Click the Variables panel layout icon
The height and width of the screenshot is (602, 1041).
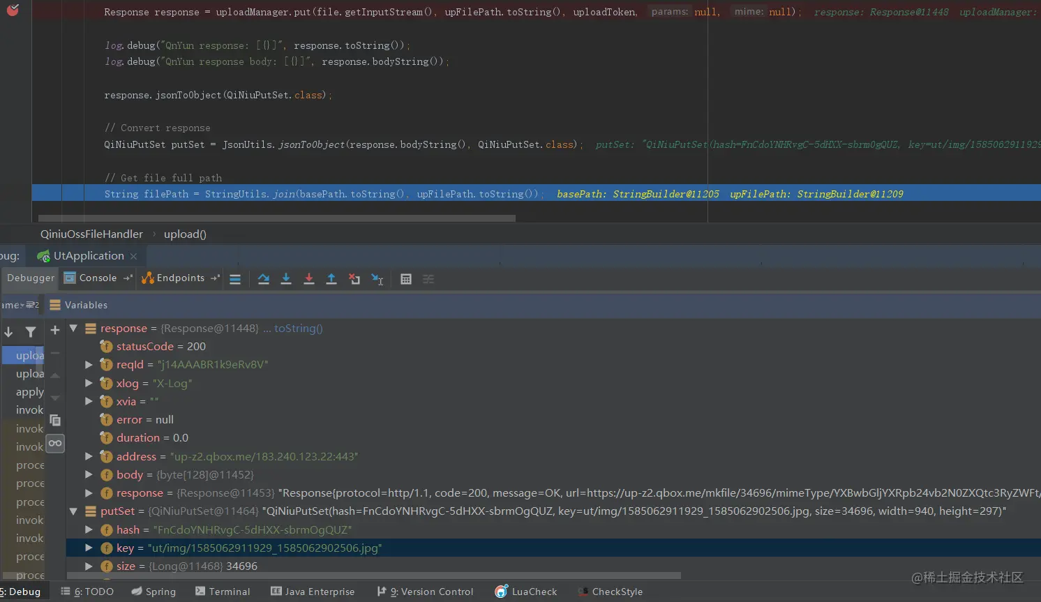55,305
